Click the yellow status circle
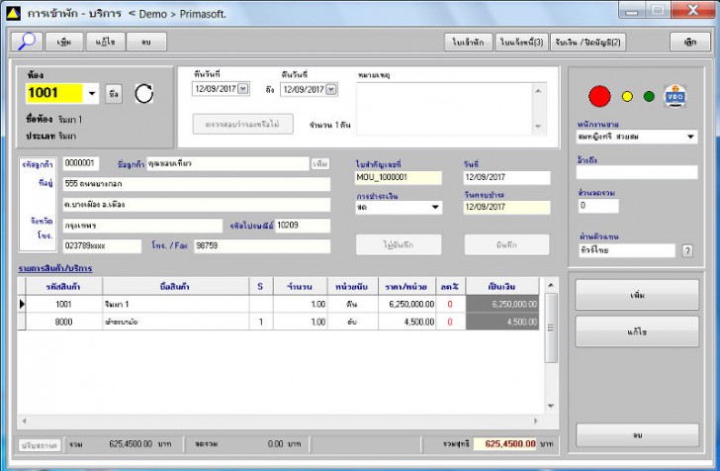The image size is (720, 471). tap(627, 97)
